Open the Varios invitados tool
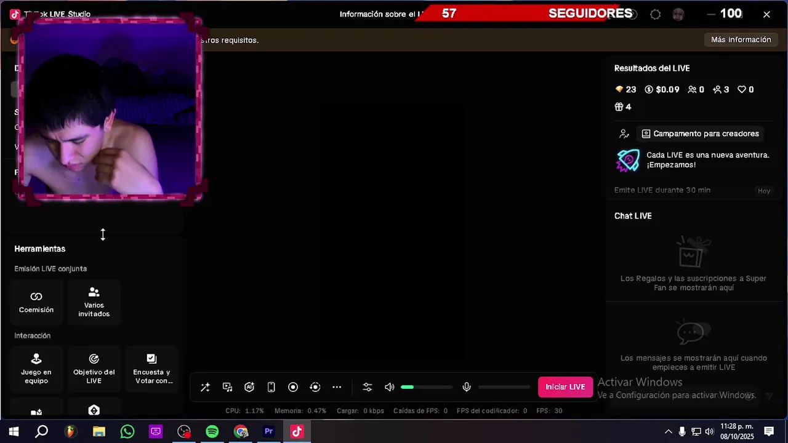788x443 pixels. pyautogui.click(x=94, y=301)
